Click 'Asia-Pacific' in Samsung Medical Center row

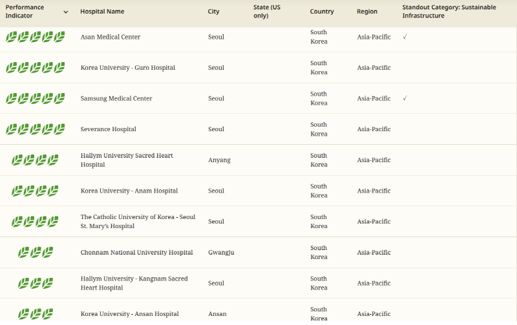tap(374, 98)
